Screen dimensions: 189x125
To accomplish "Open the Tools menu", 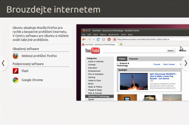I will (123, 35).
